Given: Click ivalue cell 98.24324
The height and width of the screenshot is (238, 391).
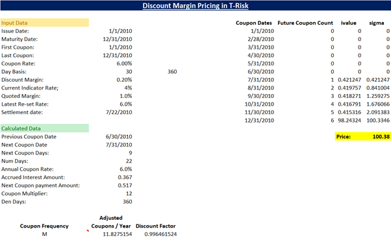Looking at the screenshot, I should 349,120.
